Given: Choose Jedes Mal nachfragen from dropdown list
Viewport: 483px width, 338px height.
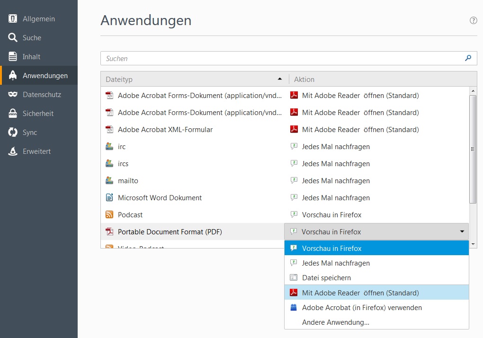Looking at the screenshot, I should (376, 263).
